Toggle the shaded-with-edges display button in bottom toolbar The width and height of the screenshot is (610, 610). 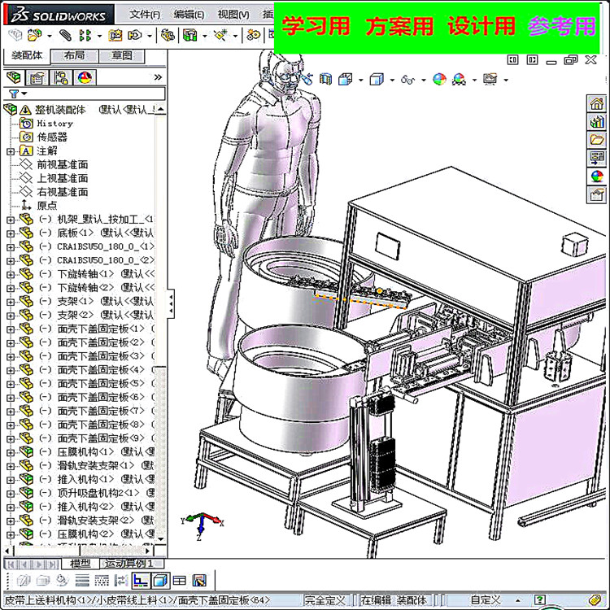click(x=159, y=580)
